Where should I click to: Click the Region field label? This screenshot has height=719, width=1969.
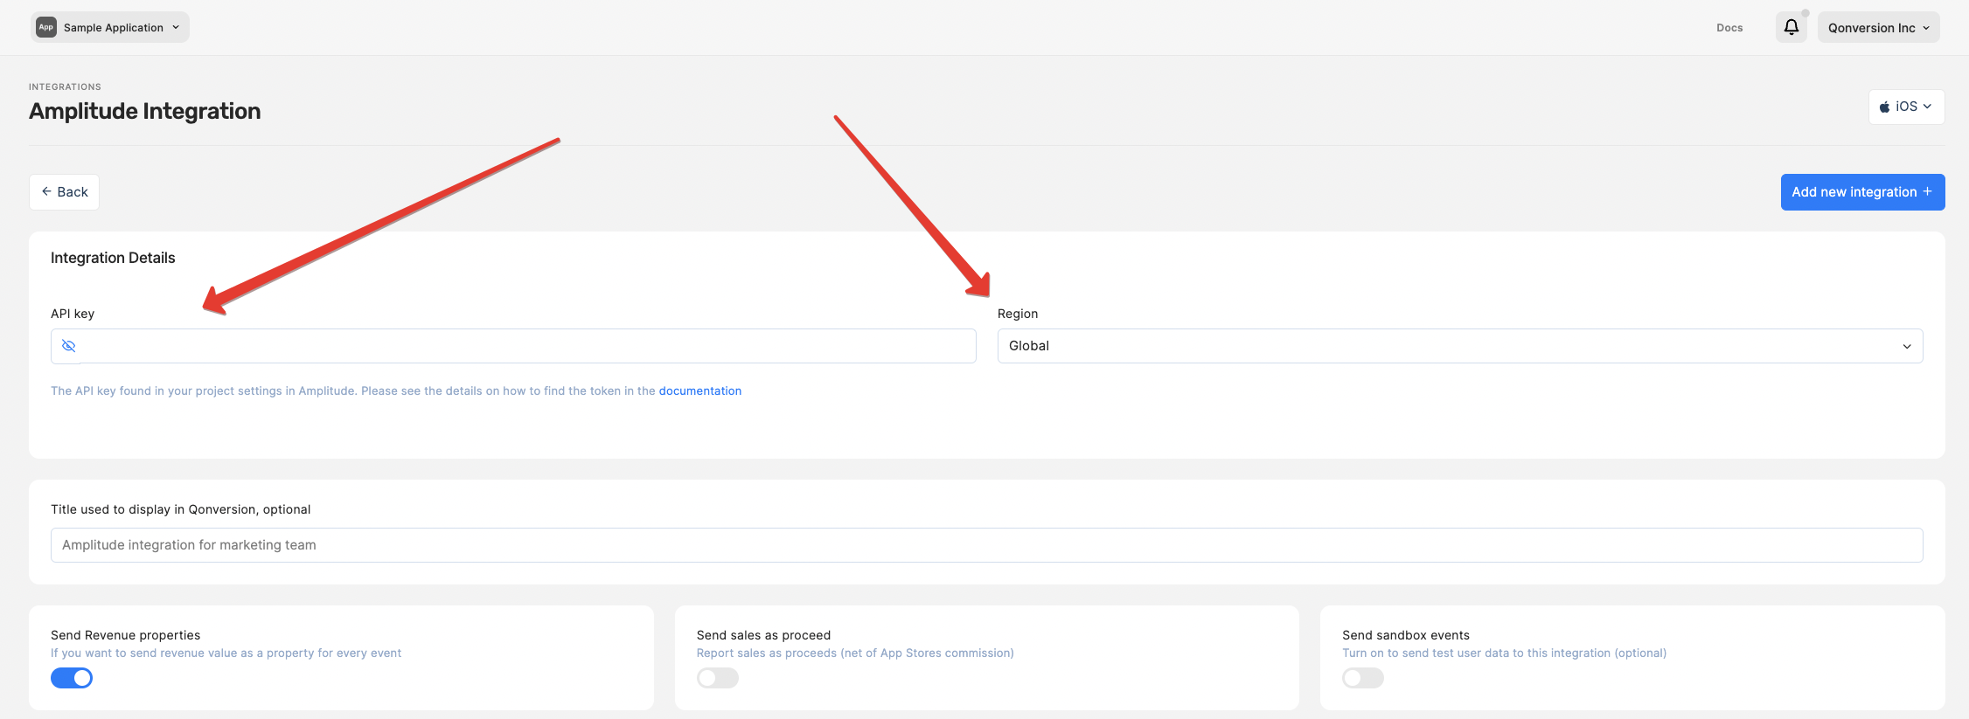click(1018, 314)
